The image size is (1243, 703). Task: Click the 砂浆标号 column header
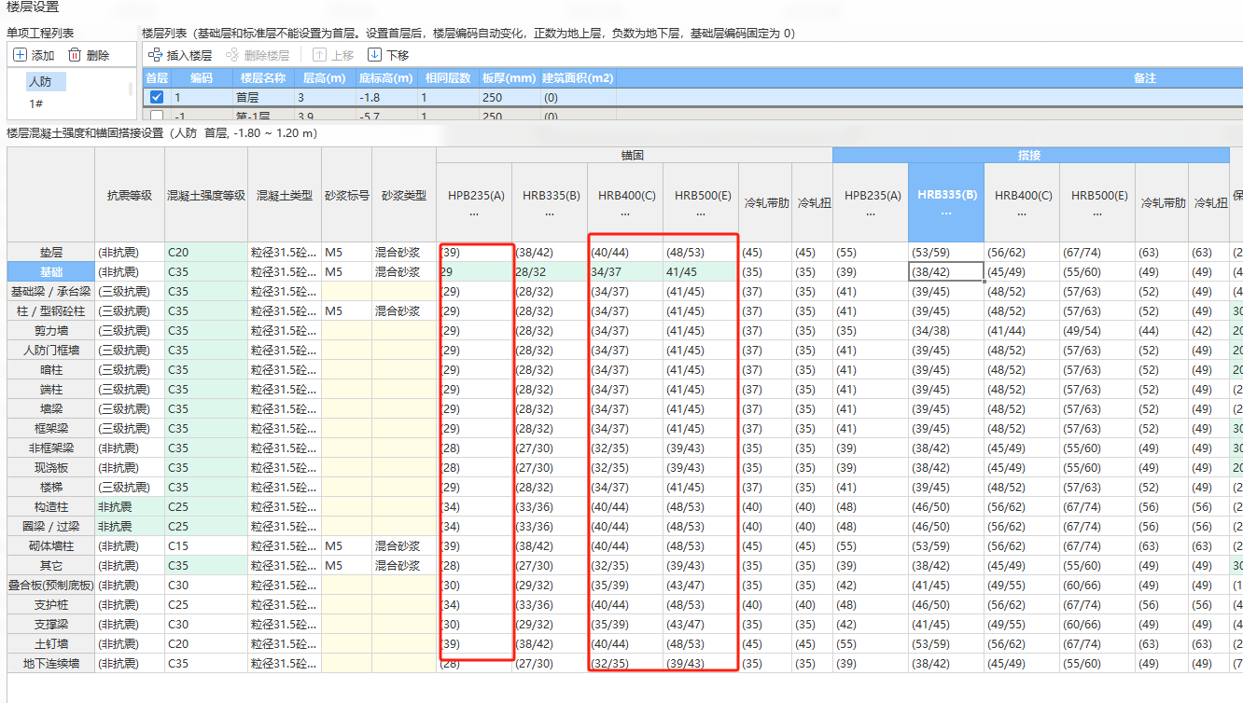coord(346,195)
